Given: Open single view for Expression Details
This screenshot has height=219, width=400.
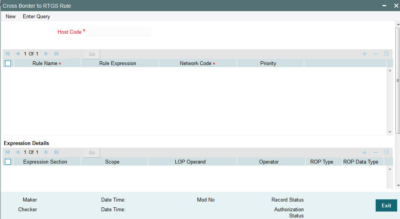Looking at the screenshot, I should [x=386, y=152].
